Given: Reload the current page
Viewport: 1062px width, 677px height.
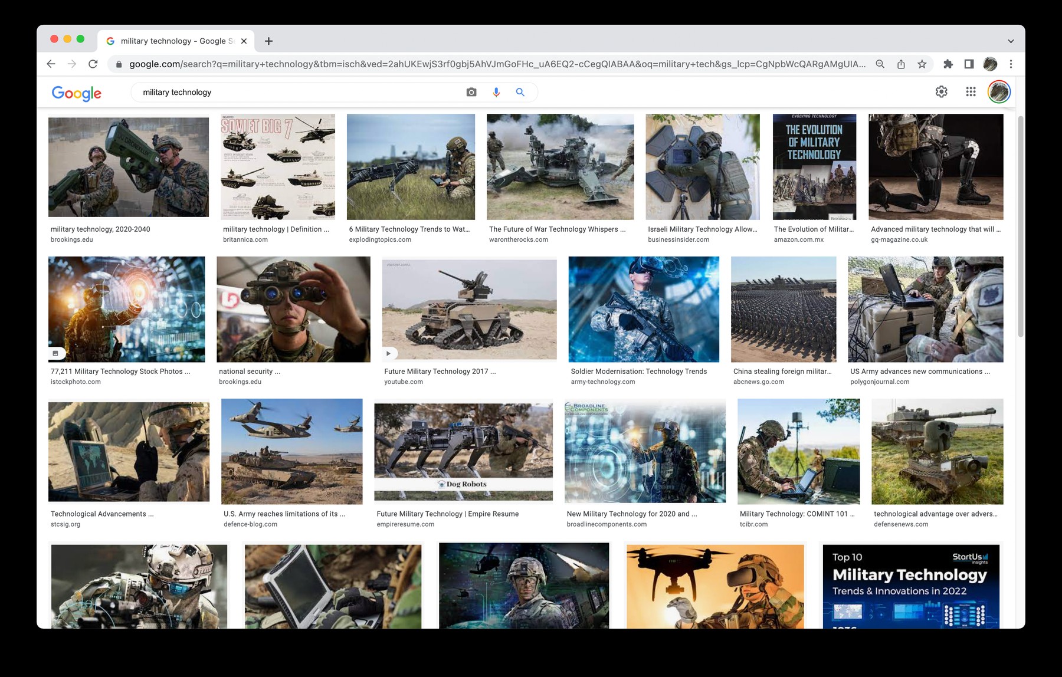Looking at the screenshot, I should tap(93, 64).
